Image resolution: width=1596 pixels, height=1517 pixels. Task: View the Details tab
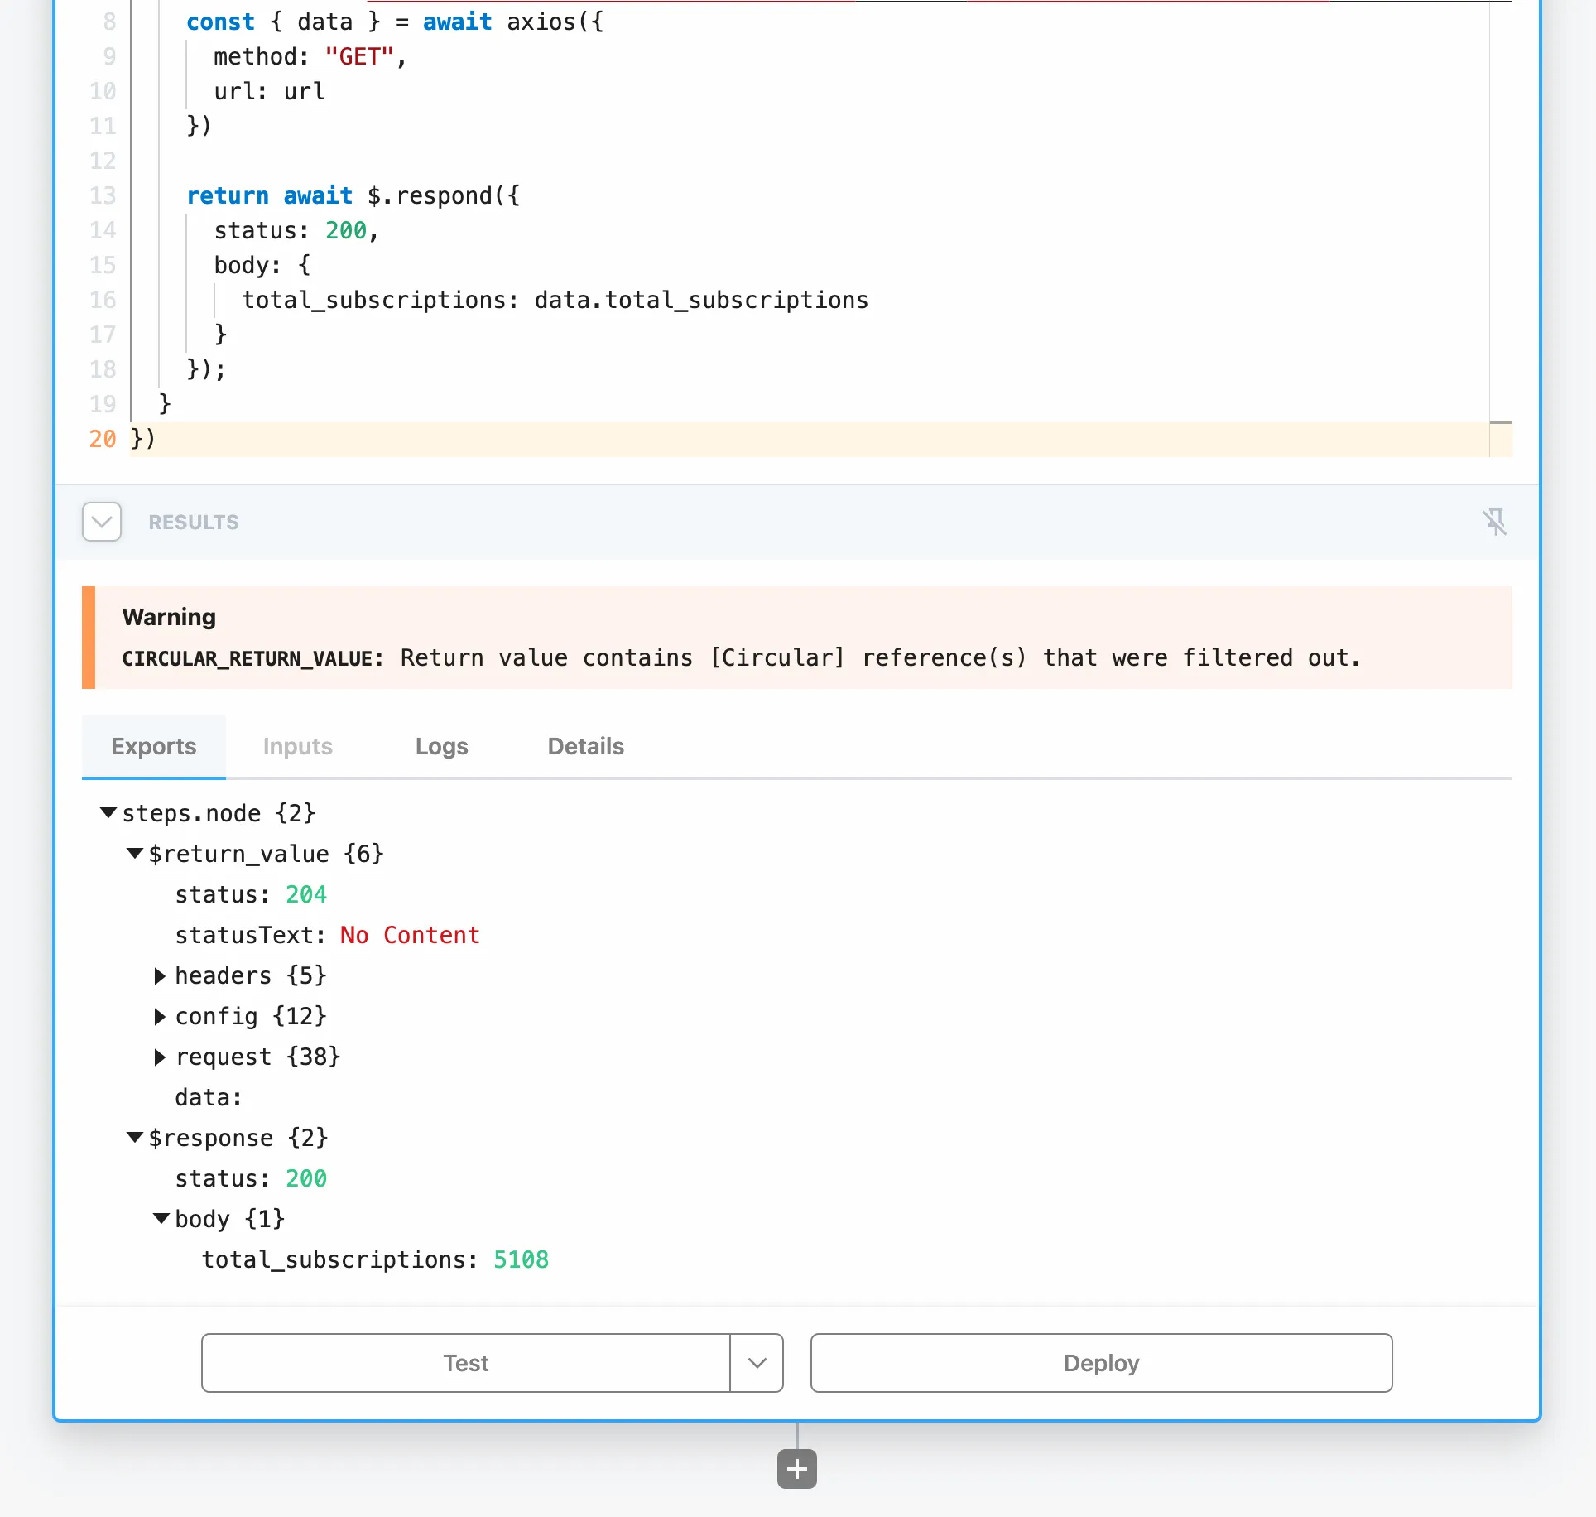584,746
